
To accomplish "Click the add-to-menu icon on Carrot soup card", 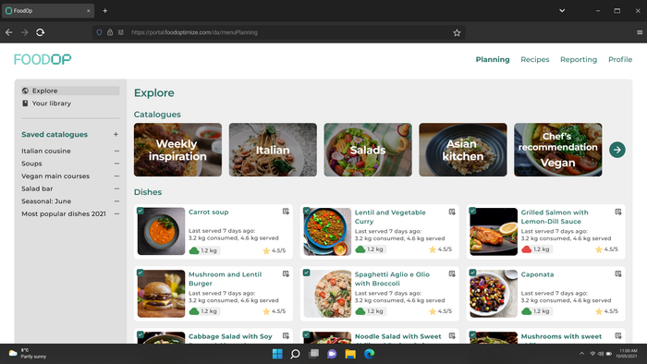I will pos(286,212).
